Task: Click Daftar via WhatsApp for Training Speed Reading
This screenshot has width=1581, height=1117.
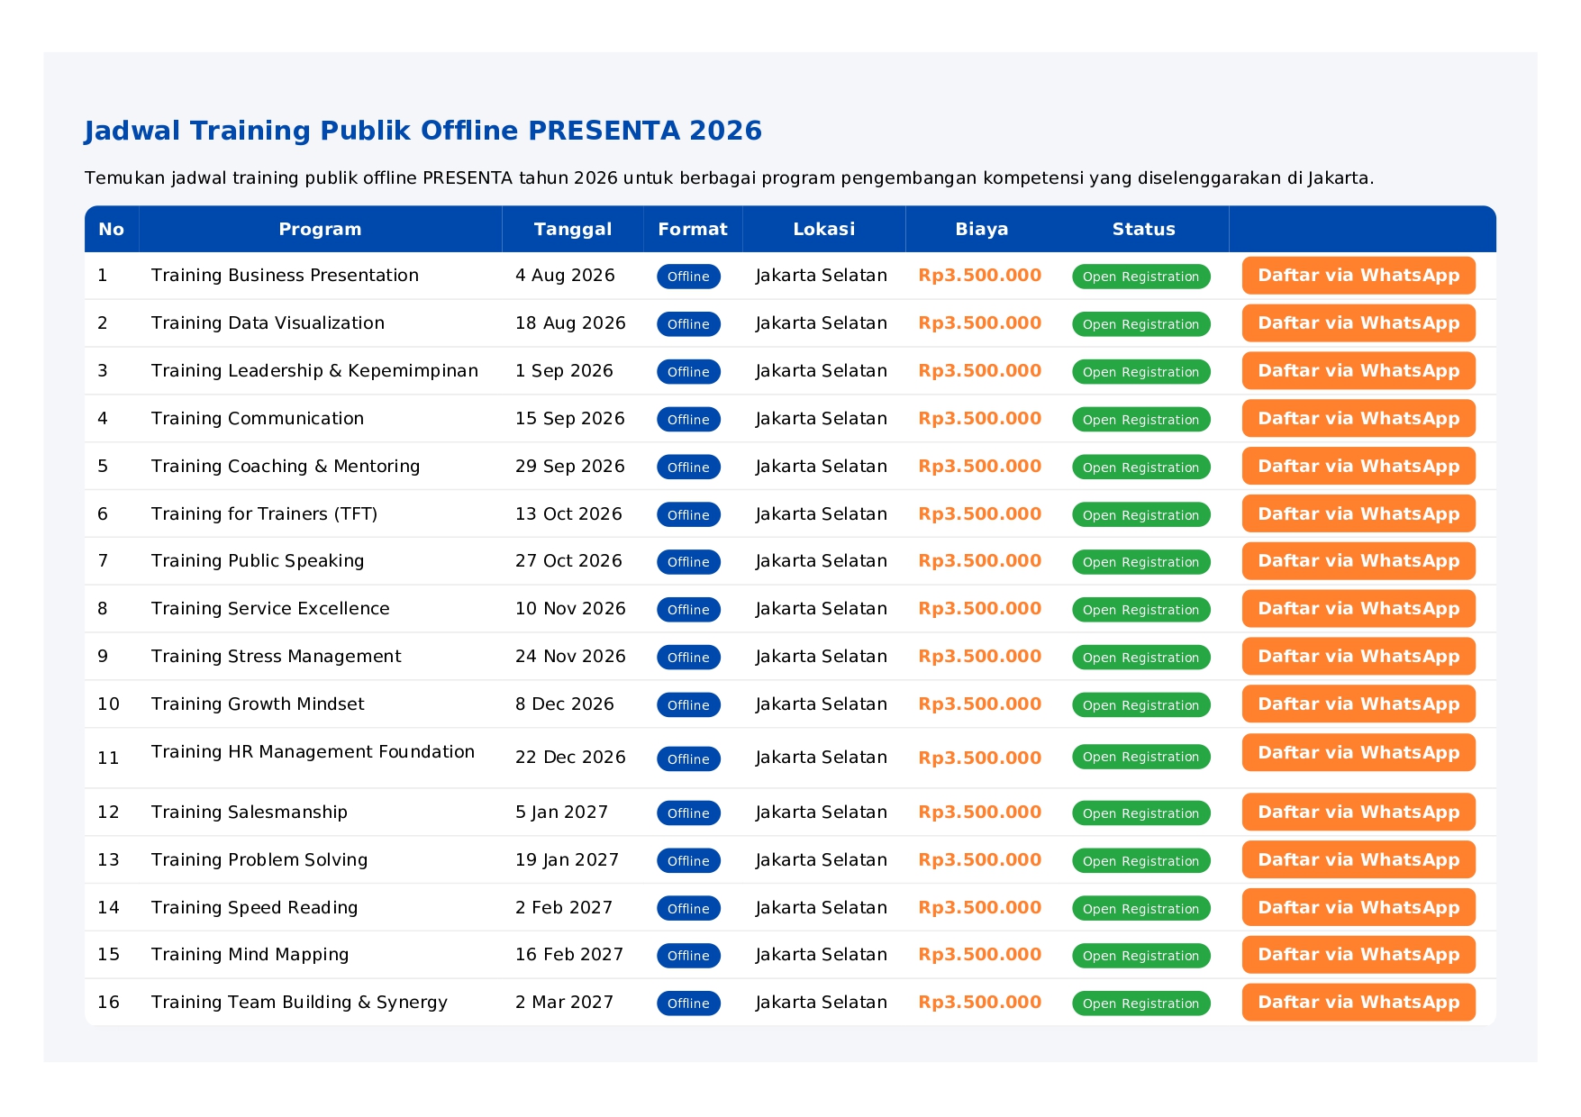Action: 1358,908
